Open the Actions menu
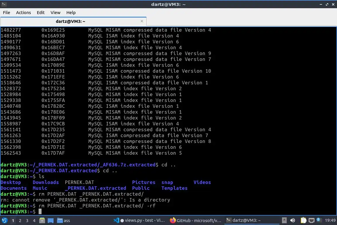Image resolution: width=337 pixels, height=225 pixels. tap(23, 13)
